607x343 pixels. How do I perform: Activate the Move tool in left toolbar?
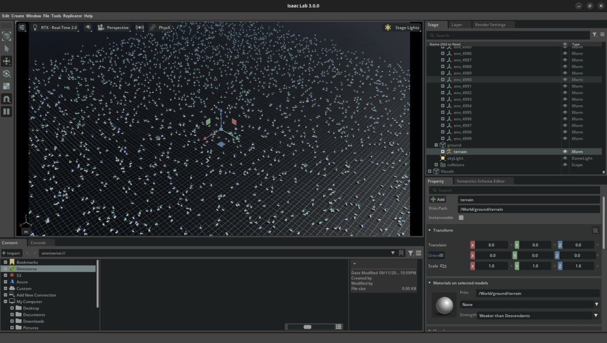coord(7,61)
